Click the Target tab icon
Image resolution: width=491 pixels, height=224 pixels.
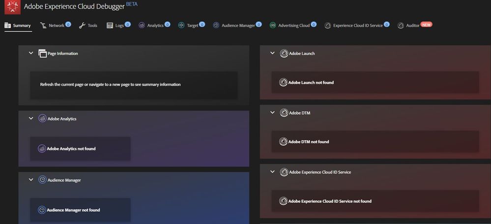click(181, 25)
